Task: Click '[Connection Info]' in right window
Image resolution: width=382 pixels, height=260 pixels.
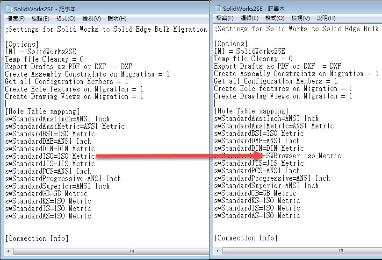Action: click(x=246, y=238)
